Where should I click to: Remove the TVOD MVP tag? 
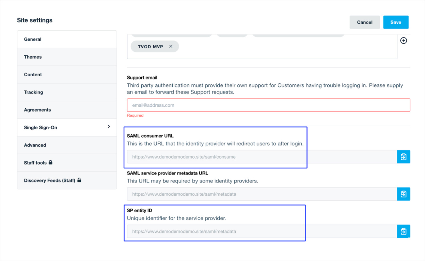[171, 47]
